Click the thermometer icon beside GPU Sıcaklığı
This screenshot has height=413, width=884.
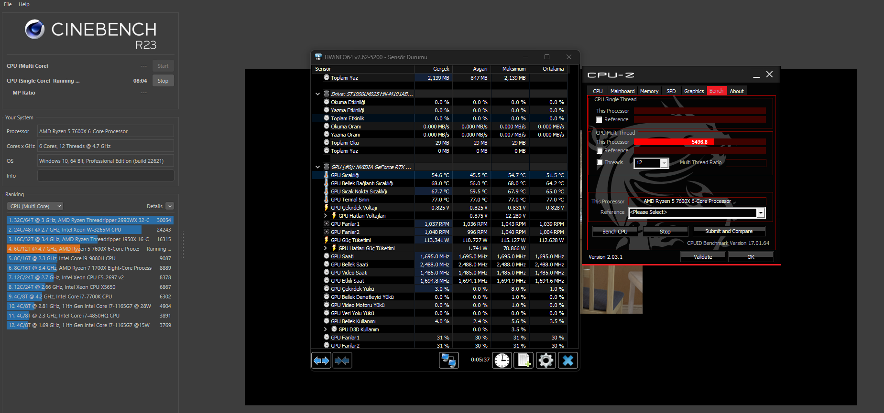point(327,175)
